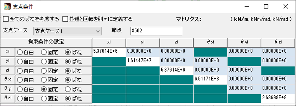Click the θzl row header
This screenshot has height=106, width=296.
click(x=8, y=98)
